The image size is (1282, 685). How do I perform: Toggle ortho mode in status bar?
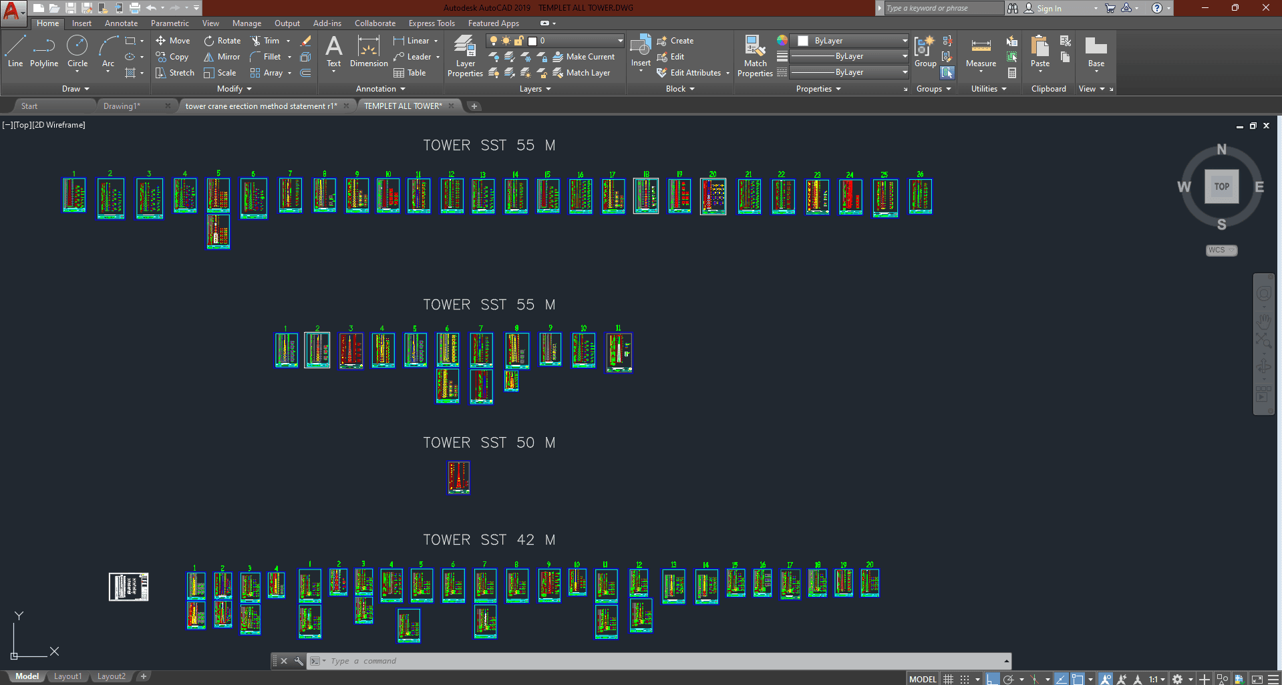[x=993, y=679]
